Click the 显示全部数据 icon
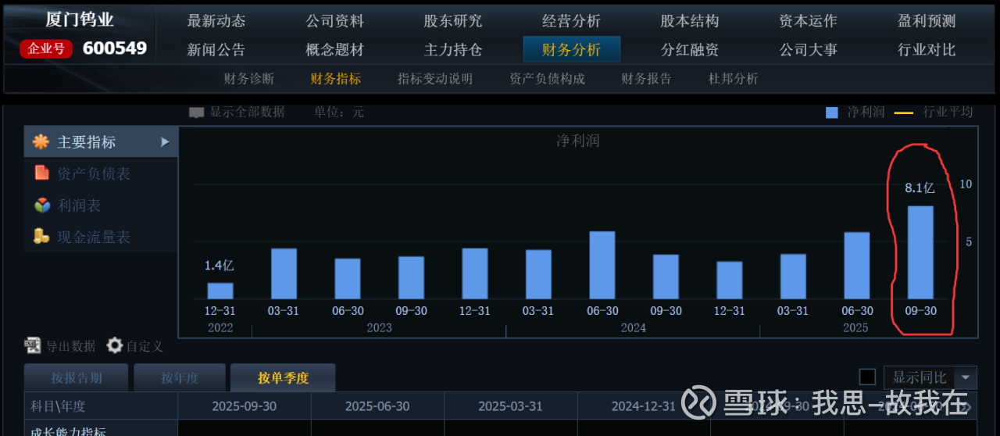 (x=197, y=113)
